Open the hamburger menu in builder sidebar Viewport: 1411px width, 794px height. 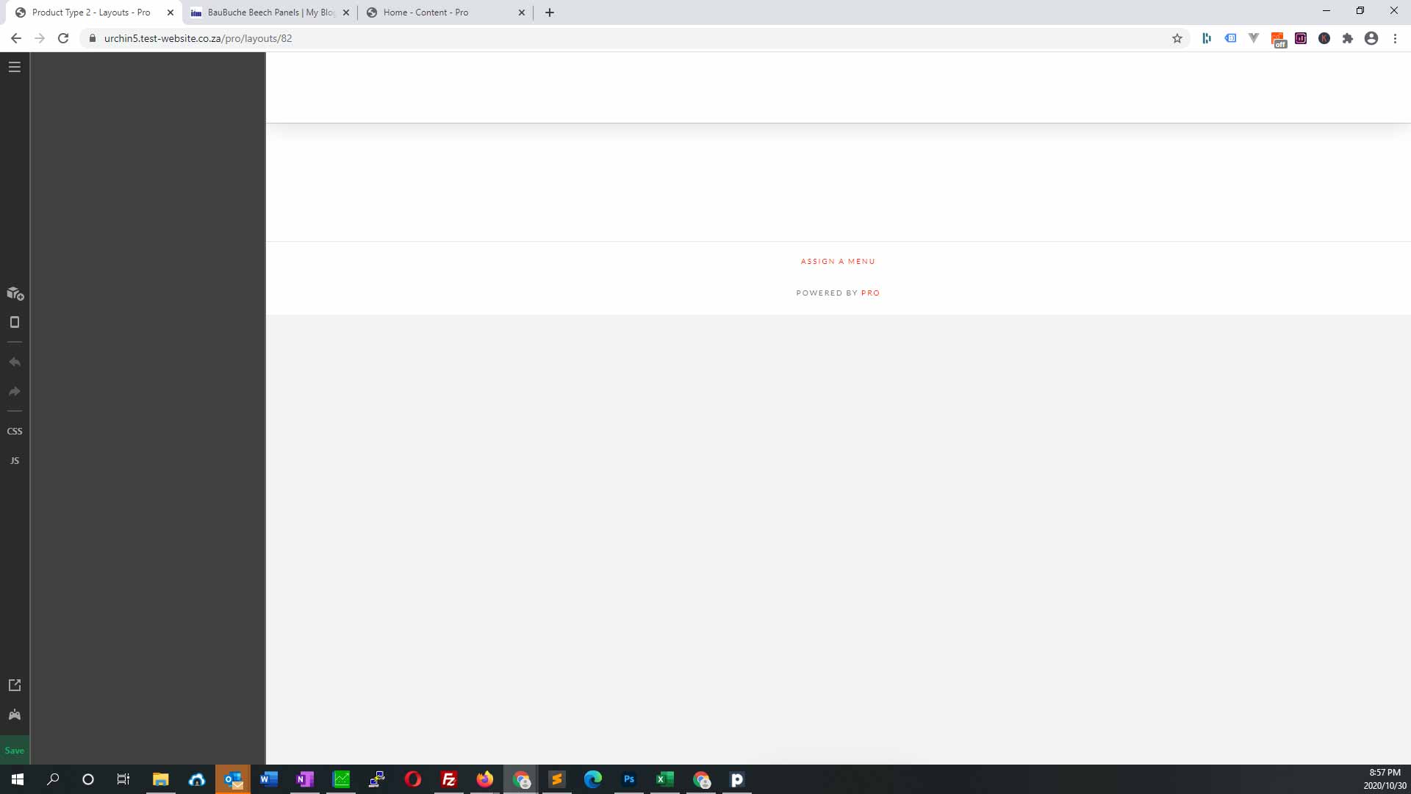[15, 67]
